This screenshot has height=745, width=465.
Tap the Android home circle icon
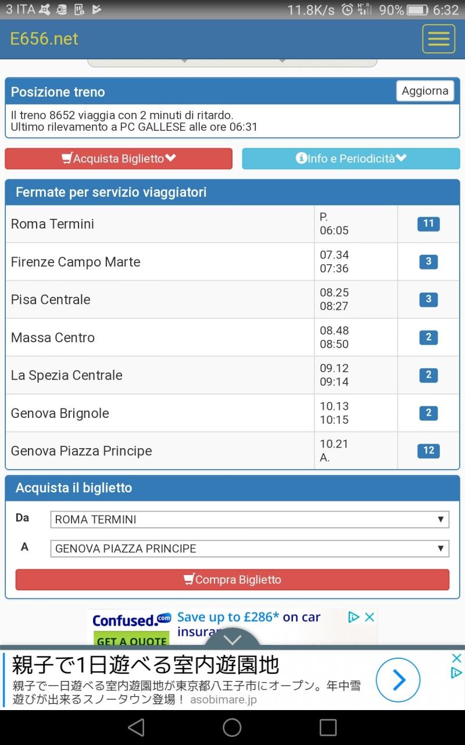[x=232, y=727]
